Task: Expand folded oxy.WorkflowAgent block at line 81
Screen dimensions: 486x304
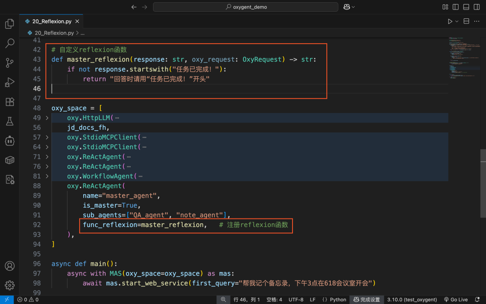Action: [47, 176]
